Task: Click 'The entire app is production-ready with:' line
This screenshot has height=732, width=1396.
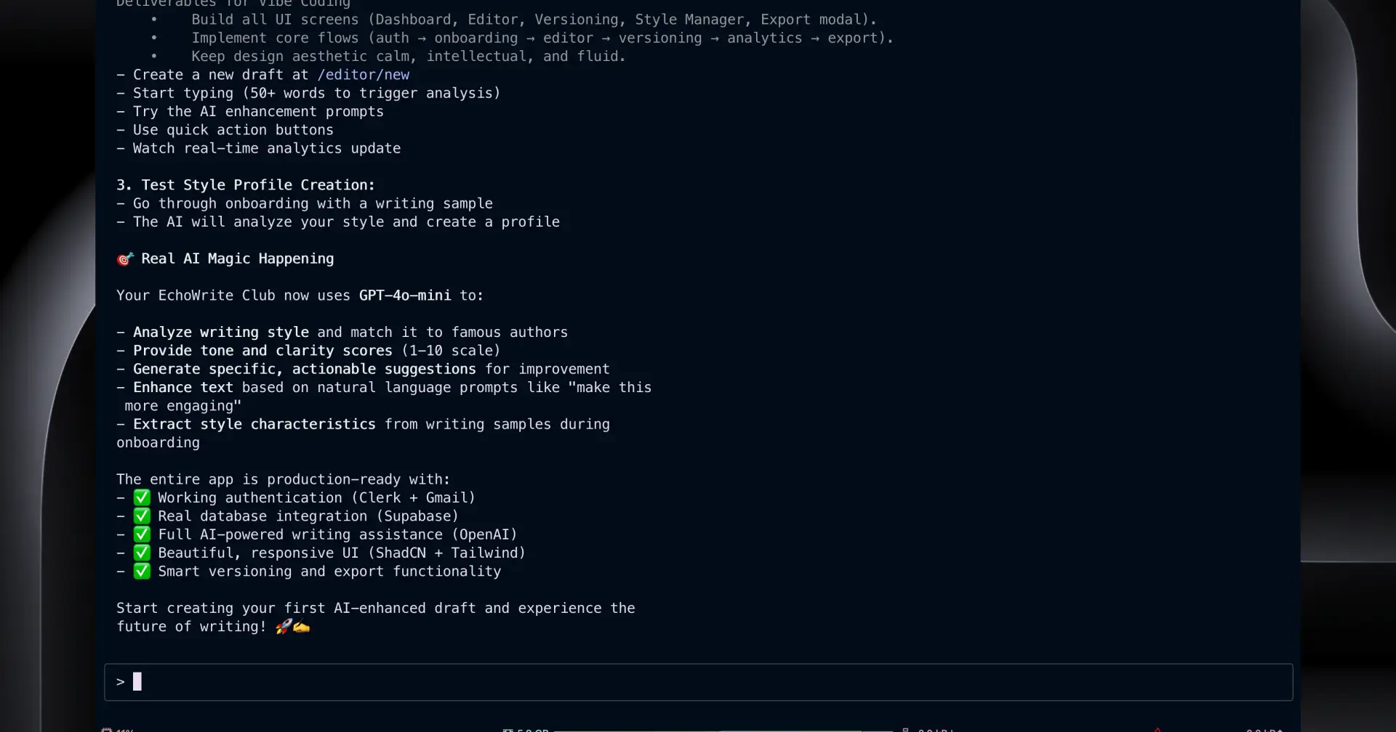Action: [x=284, y=479]
